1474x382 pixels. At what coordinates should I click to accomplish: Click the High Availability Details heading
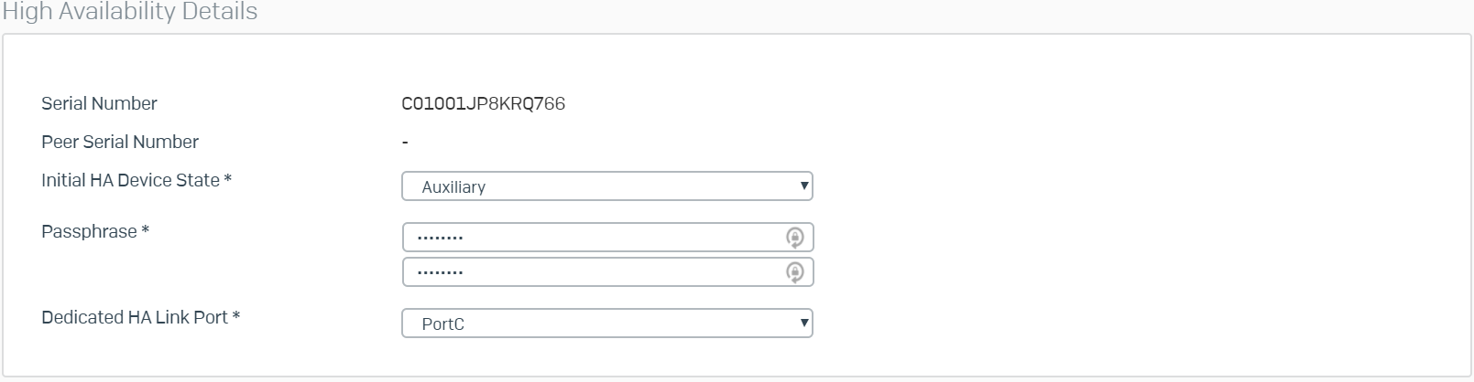[x=130, y=12]
